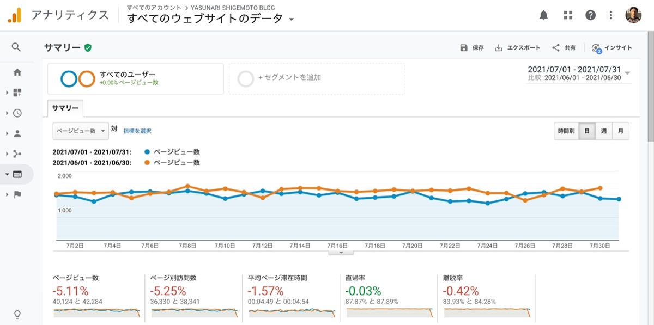This screenshot has height=325, width=654.
Task: Click the 指標を選択 link
Action: pyautogui.click(x=137, y=131)
